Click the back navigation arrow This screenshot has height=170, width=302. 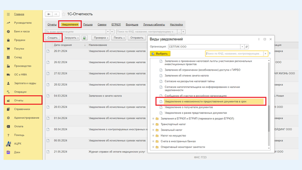[x=49, y=14]
